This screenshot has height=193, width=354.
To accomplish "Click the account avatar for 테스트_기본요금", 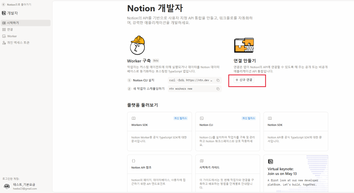I will tap(7, 186).
